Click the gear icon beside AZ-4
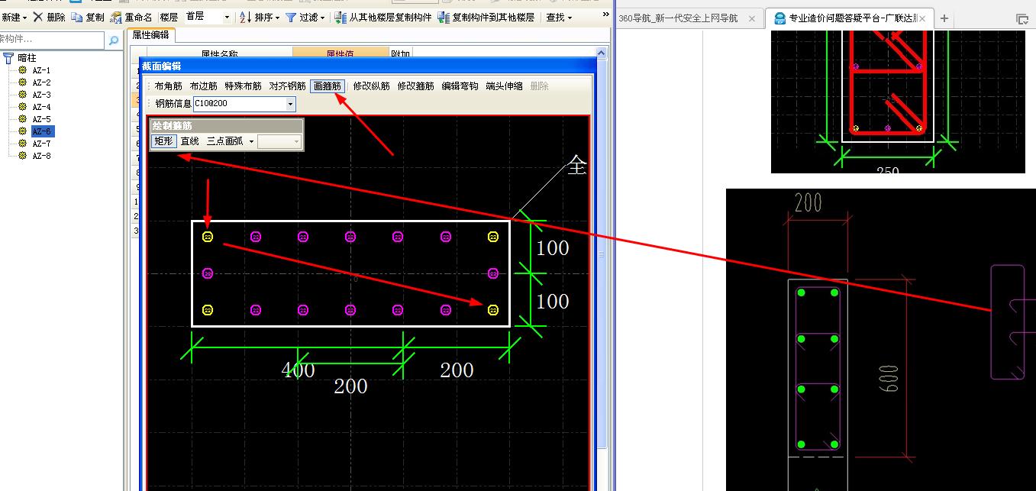 pyautogui.click(x=23, y=107)
